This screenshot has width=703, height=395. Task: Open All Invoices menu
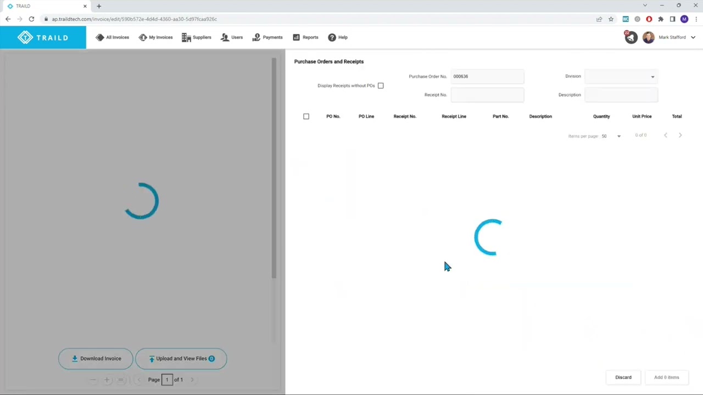point(112,37)
